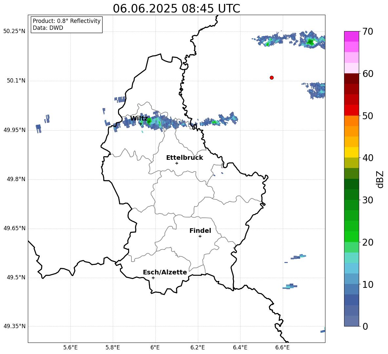
Task: Click the dBZ colorbar axis label
Action: tap(380, 179)
